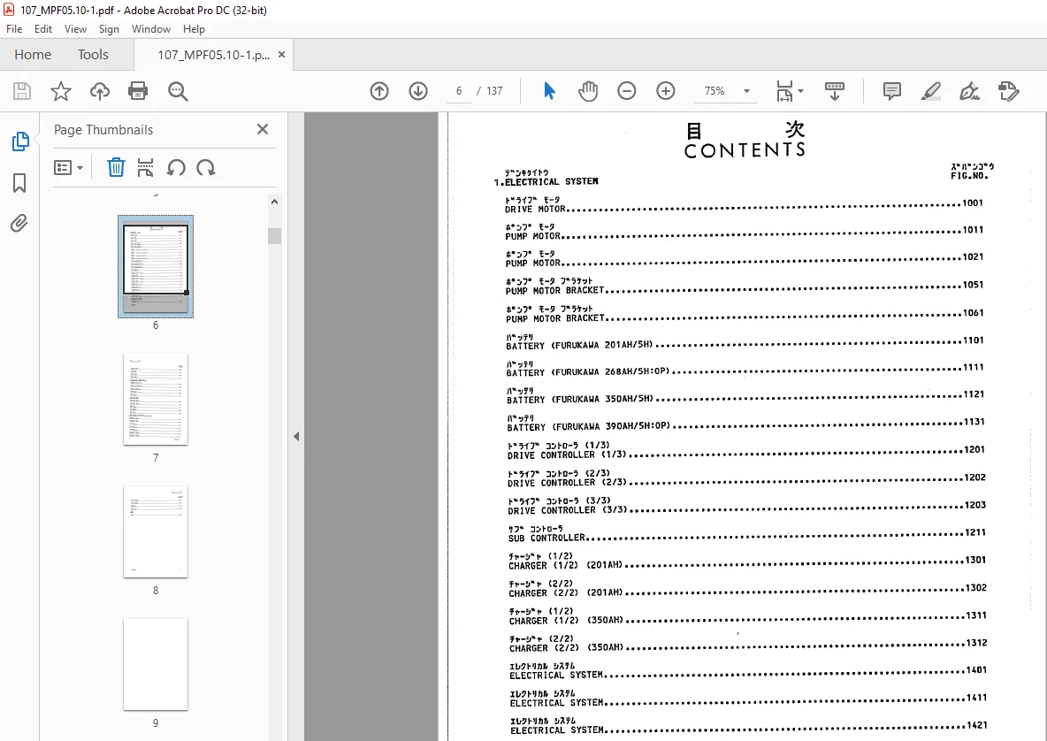Open thumbnails options dropdown menu
This screenshot has height=741, width=1047.
[68, 167]
